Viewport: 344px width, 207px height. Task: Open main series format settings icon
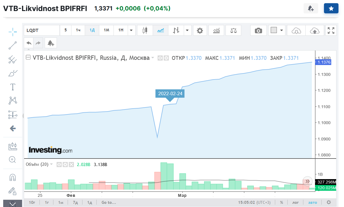coord(166,58)
